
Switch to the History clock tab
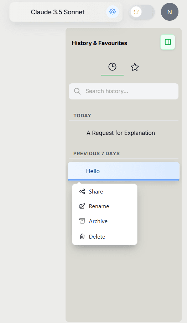tap(112, 67)
